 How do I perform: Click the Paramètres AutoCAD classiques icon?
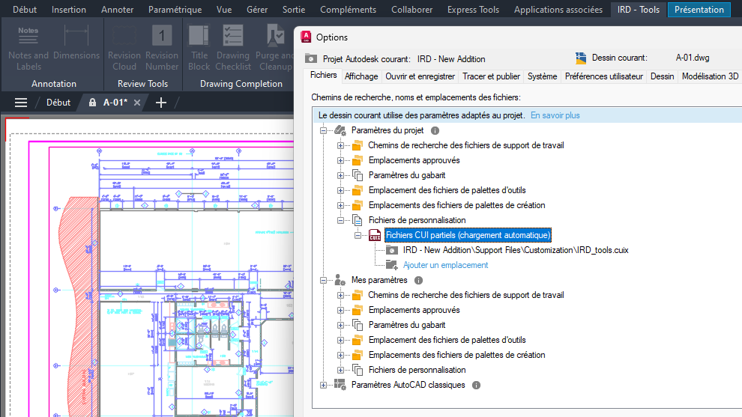click(340, 385)
